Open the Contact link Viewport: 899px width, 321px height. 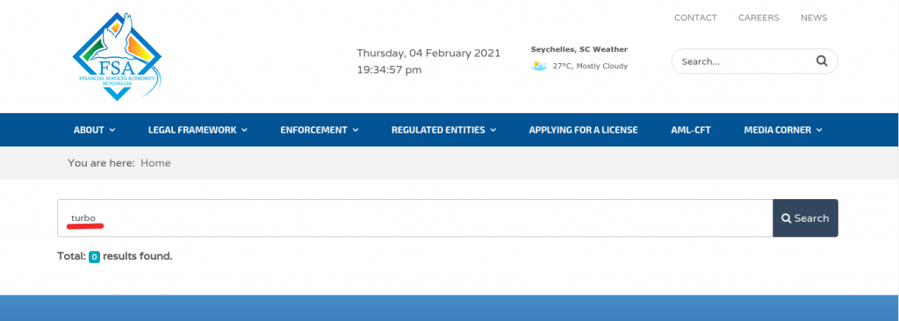point(695,18)
